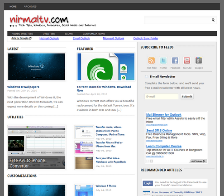The image size is (224, 196).
Task: Click the 'May 04, 2010' date
Action: point(104,139)
